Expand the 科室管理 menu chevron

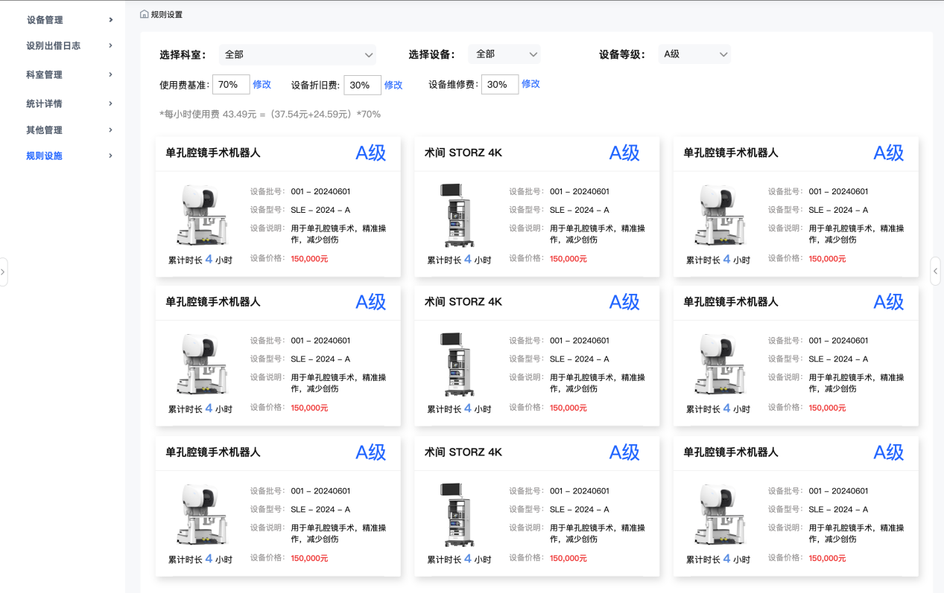[110, 74]
